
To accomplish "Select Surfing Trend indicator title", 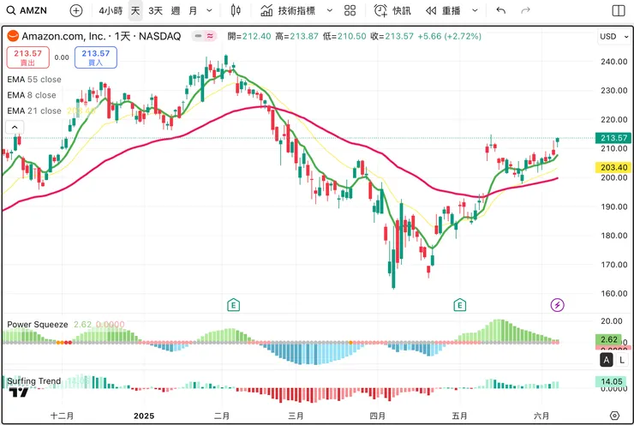I will coord(34,381).
